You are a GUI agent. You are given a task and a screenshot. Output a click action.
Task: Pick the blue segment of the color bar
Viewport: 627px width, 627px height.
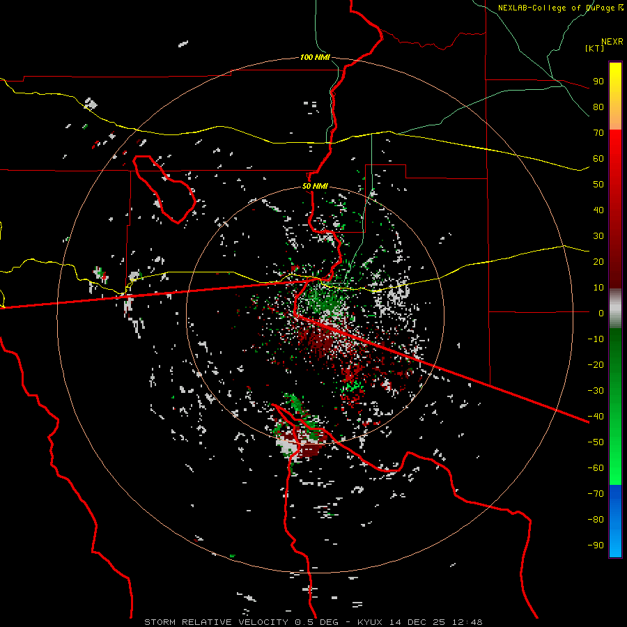(615, 521)
